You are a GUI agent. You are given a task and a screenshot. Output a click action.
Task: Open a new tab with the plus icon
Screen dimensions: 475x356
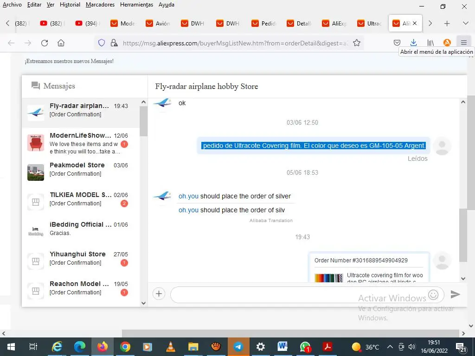[447, 23]
